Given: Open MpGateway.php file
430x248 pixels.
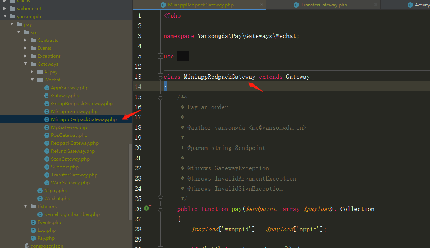Looking at the screenshot, I should click(69, 127).
